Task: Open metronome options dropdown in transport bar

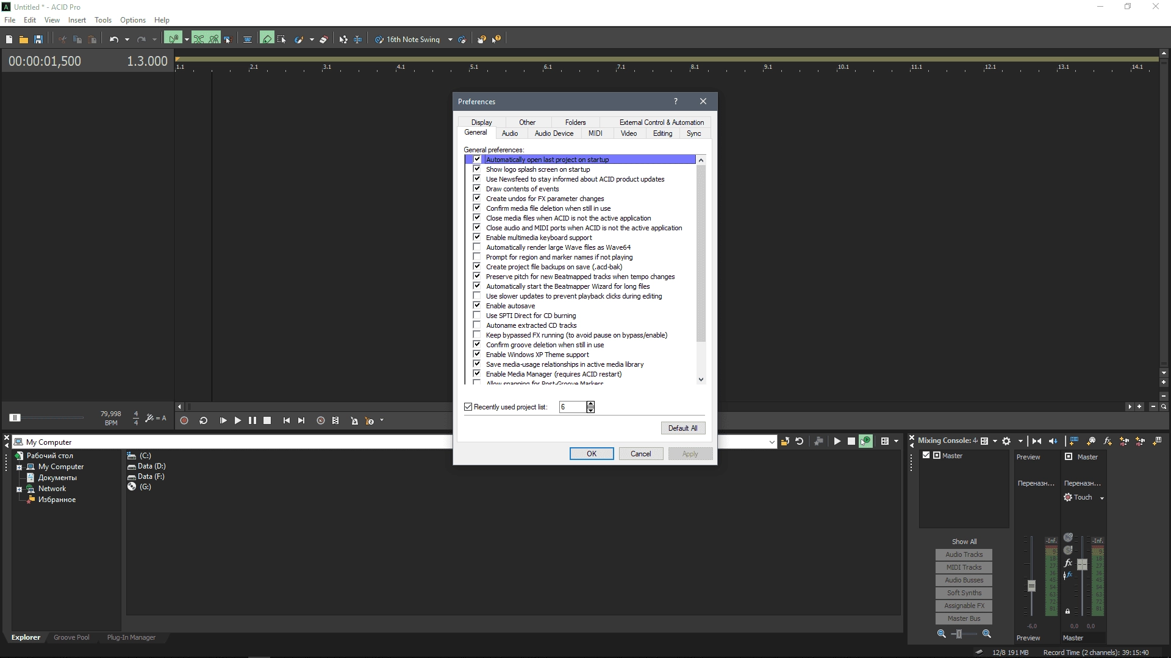Action: click(x=382, y=420)
